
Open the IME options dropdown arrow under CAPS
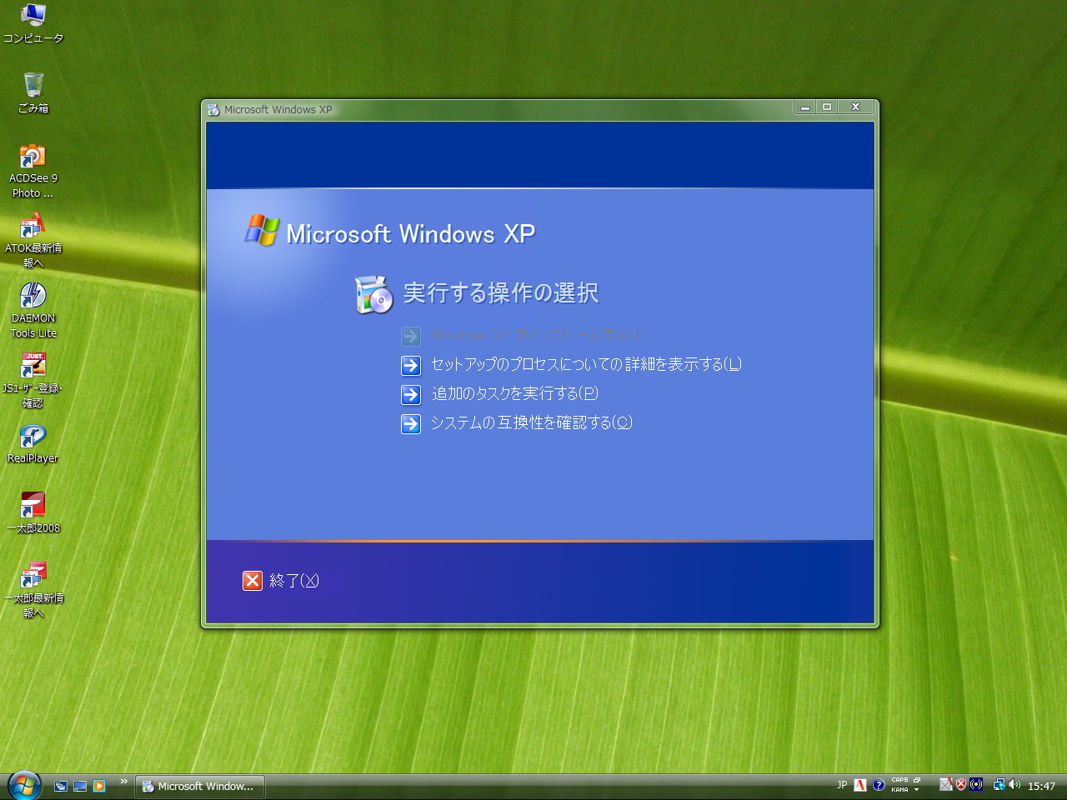pos(916,790)
